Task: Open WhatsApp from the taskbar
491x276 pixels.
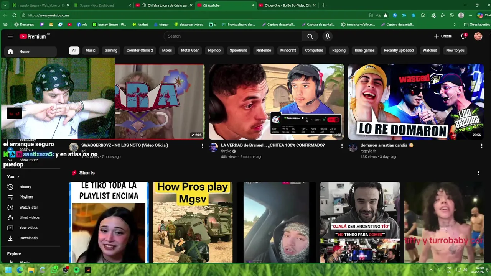Action: coord(54,270)
